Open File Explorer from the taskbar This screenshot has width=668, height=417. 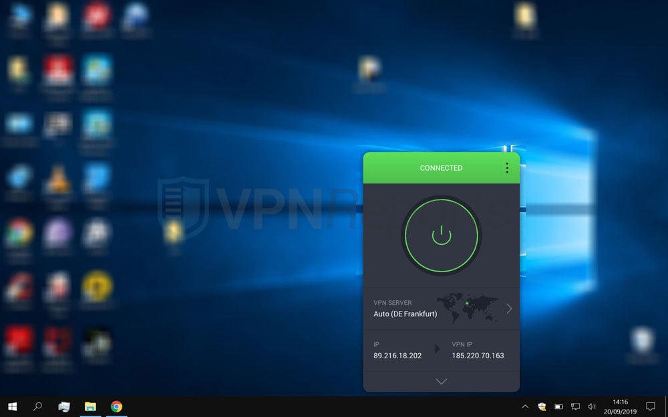tap(90, 406)
